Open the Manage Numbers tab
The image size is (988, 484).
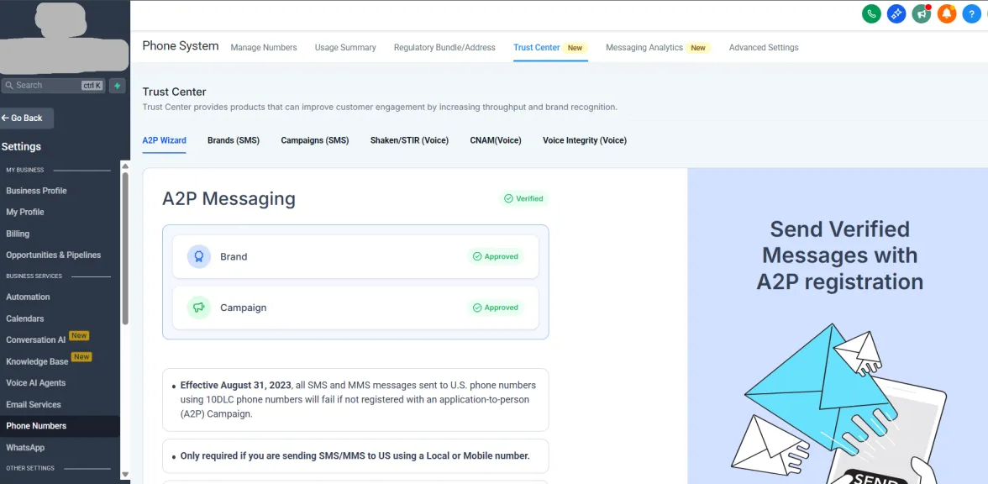[x=264, y=47]
